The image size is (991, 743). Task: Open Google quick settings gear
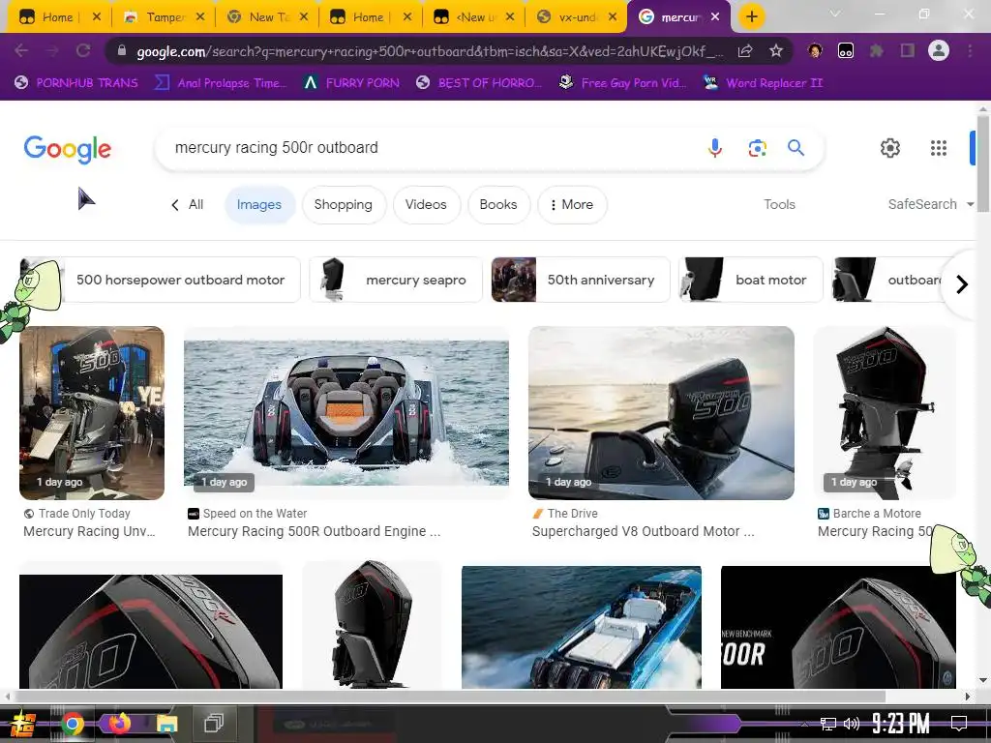[890, 148]
